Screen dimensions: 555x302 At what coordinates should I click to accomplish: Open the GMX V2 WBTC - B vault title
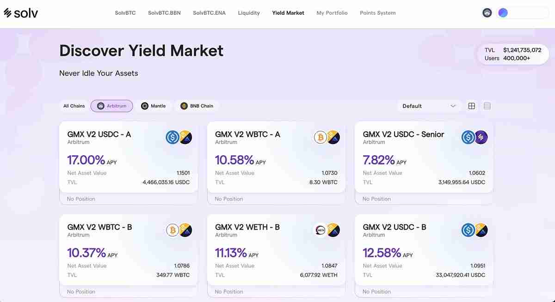point(99,227)
